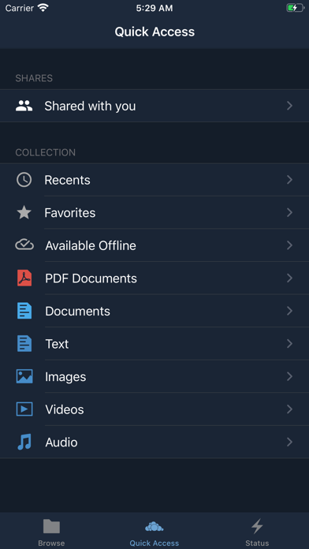The image size is (309, 549).
Task: Open PDF Documents via its chevron
Action: [x=290, y=278]
